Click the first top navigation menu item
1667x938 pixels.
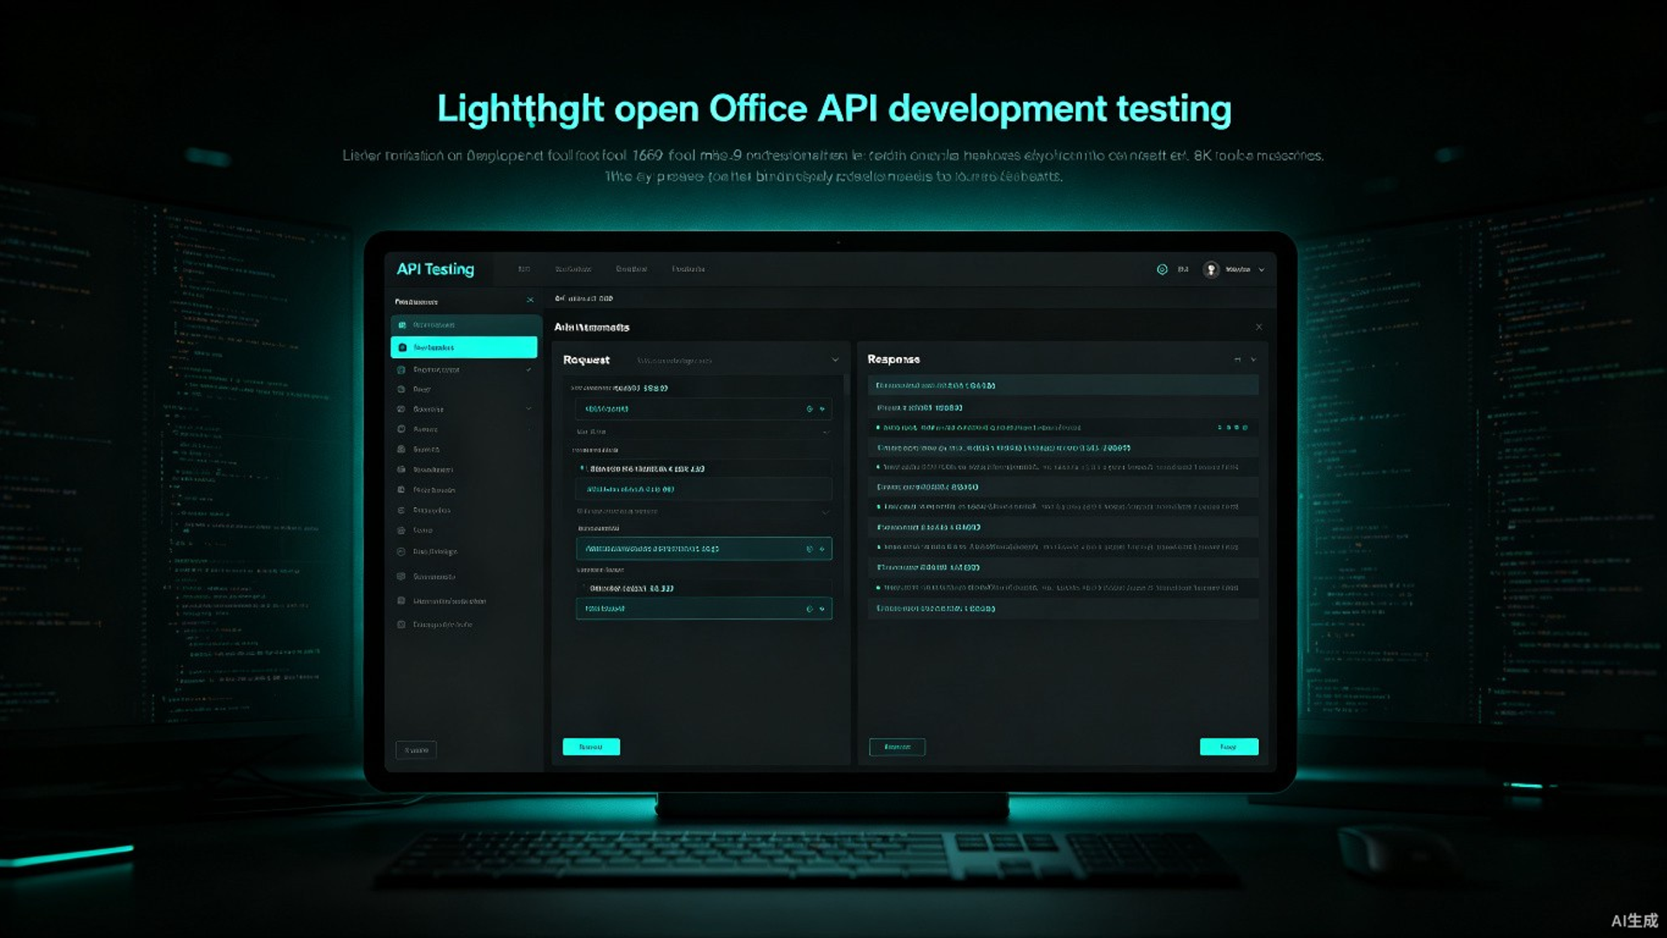(524, 269)
